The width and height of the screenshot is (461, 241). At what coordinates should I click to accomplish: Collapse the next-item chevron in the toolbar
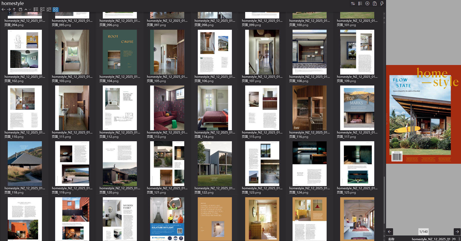[30, 9]
